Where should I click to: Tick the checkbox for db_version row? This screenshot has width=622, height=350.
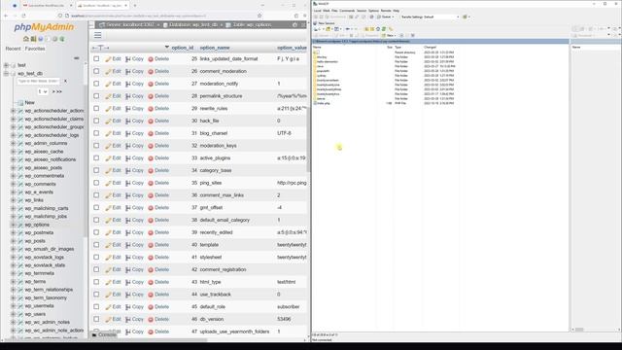coord(96,319)
